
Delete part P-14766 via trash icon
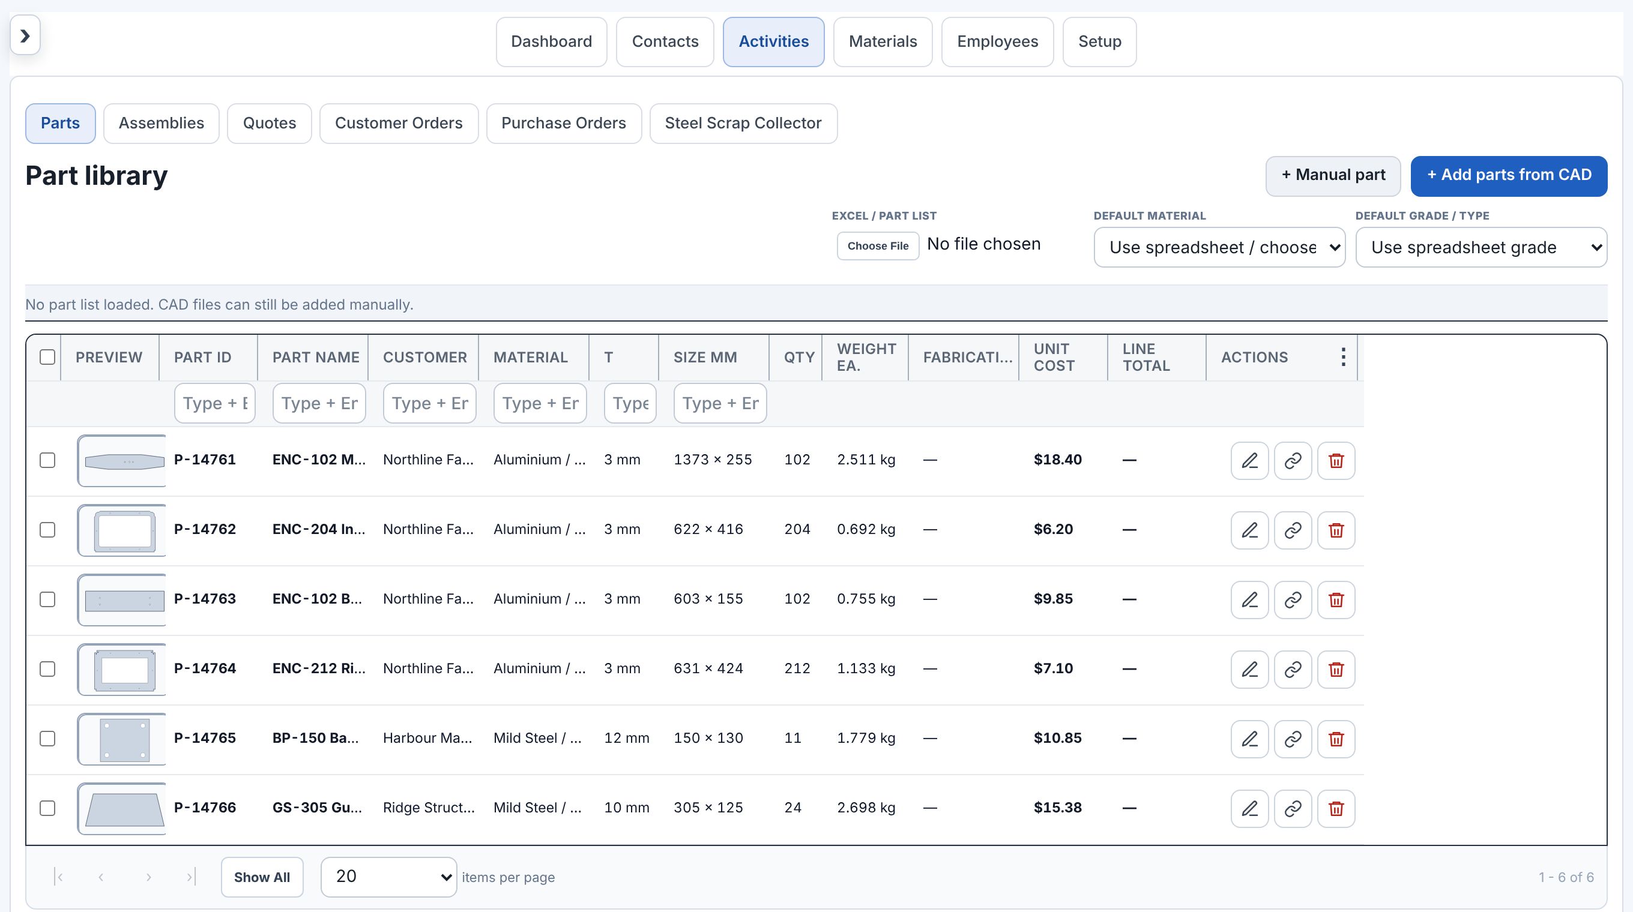coord(1336,809)
